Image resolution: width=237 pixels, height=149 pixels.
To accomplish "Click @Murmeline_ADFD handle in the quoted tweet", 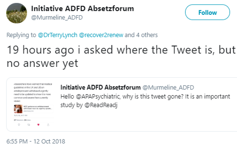I will pos(168,87).
